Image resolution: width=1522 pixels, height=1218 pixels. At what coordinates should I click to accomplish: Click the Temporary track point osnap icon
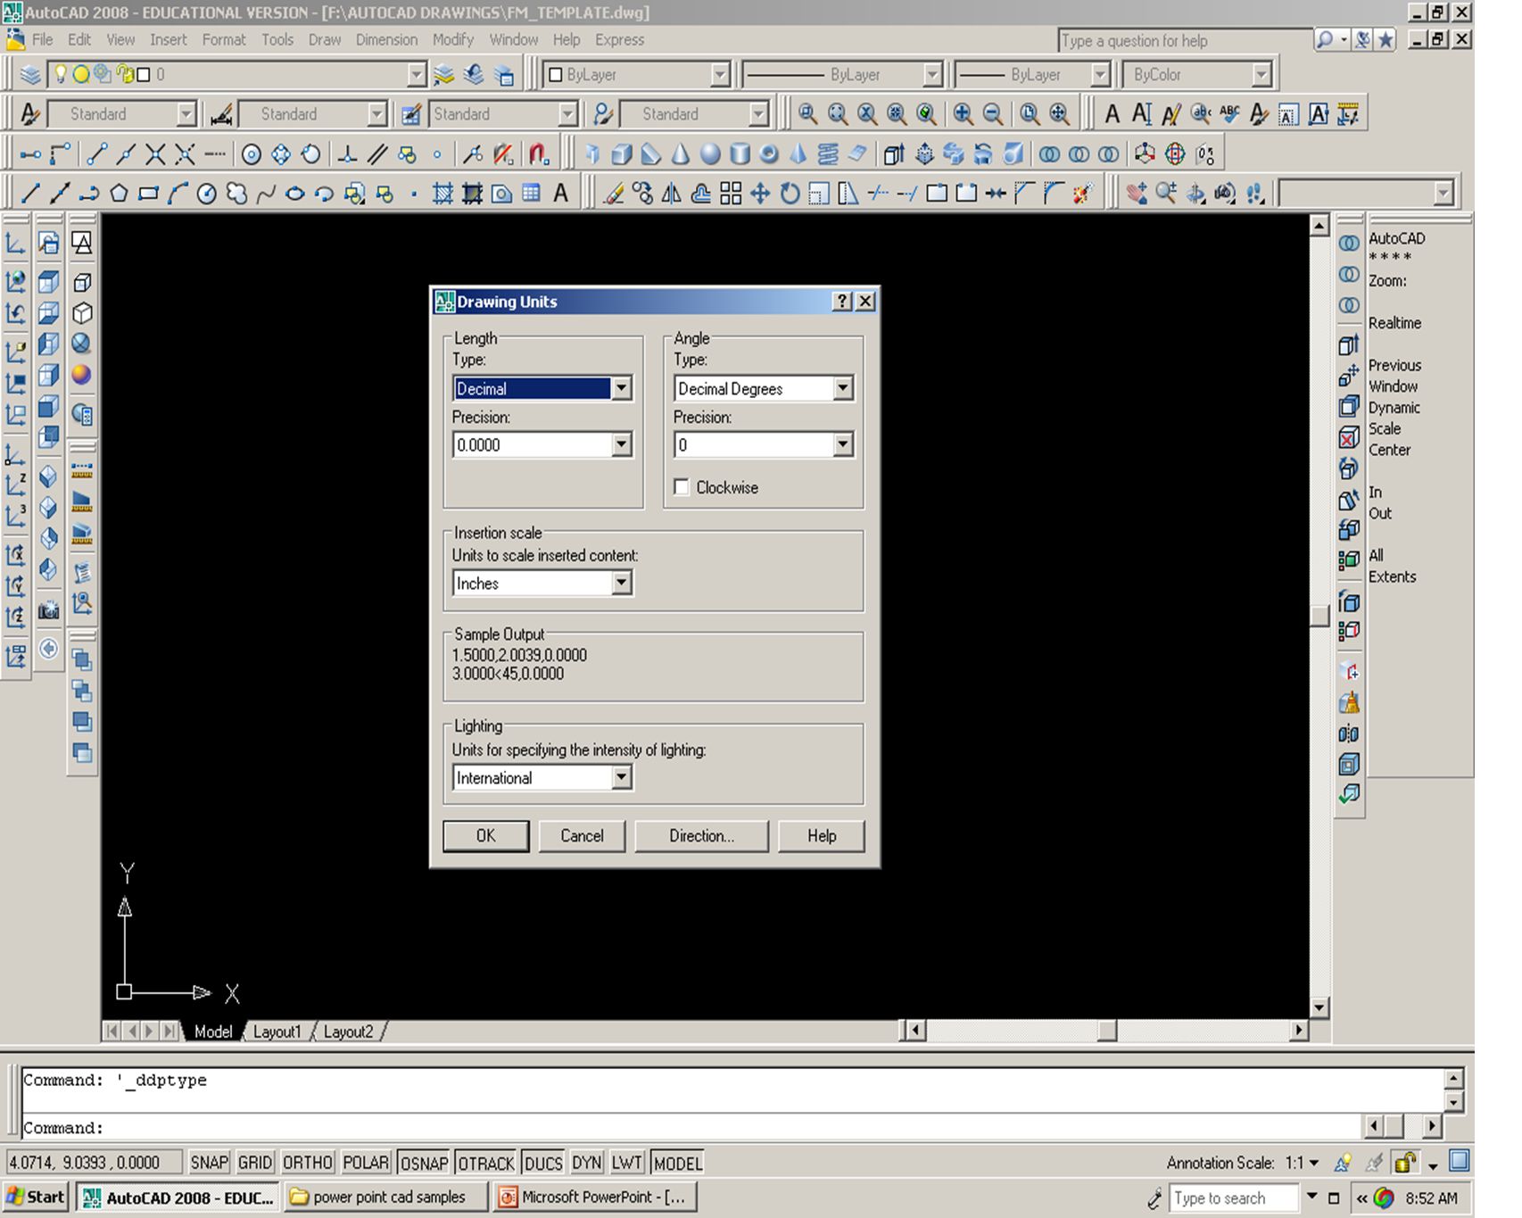point(30,154)
